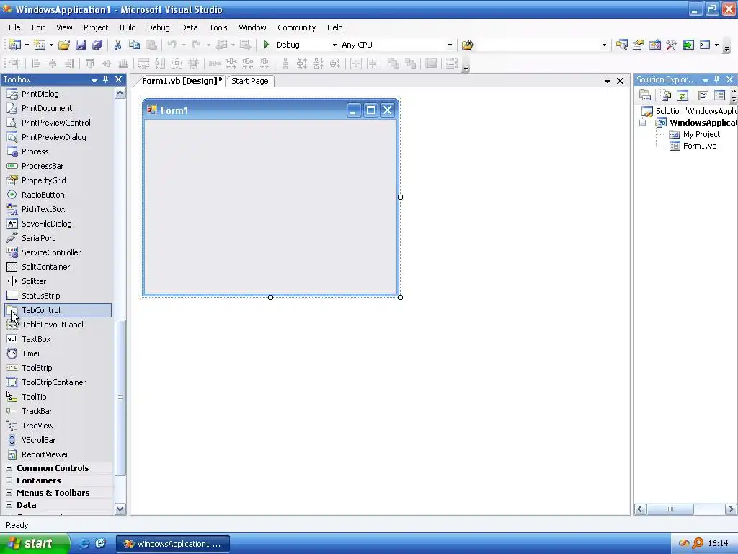Click the Cut scissors icon
This screenshot has width=738, height=554.
(x=117, y=45)
